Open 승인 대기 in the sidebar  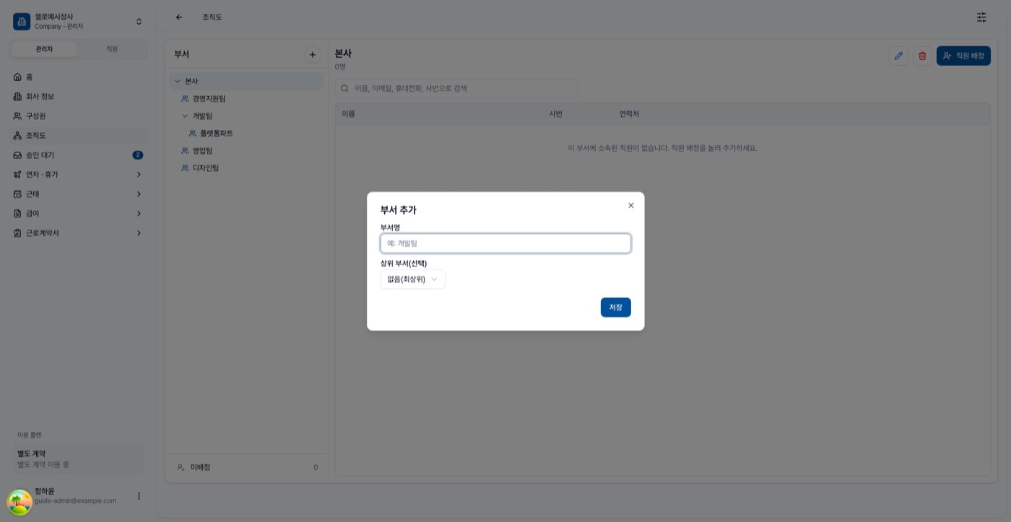(78, 155)
